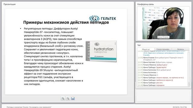
Task: Click chat message 'Здравствуйте!' from Ирина Грабощук
Action: (161, 67)
